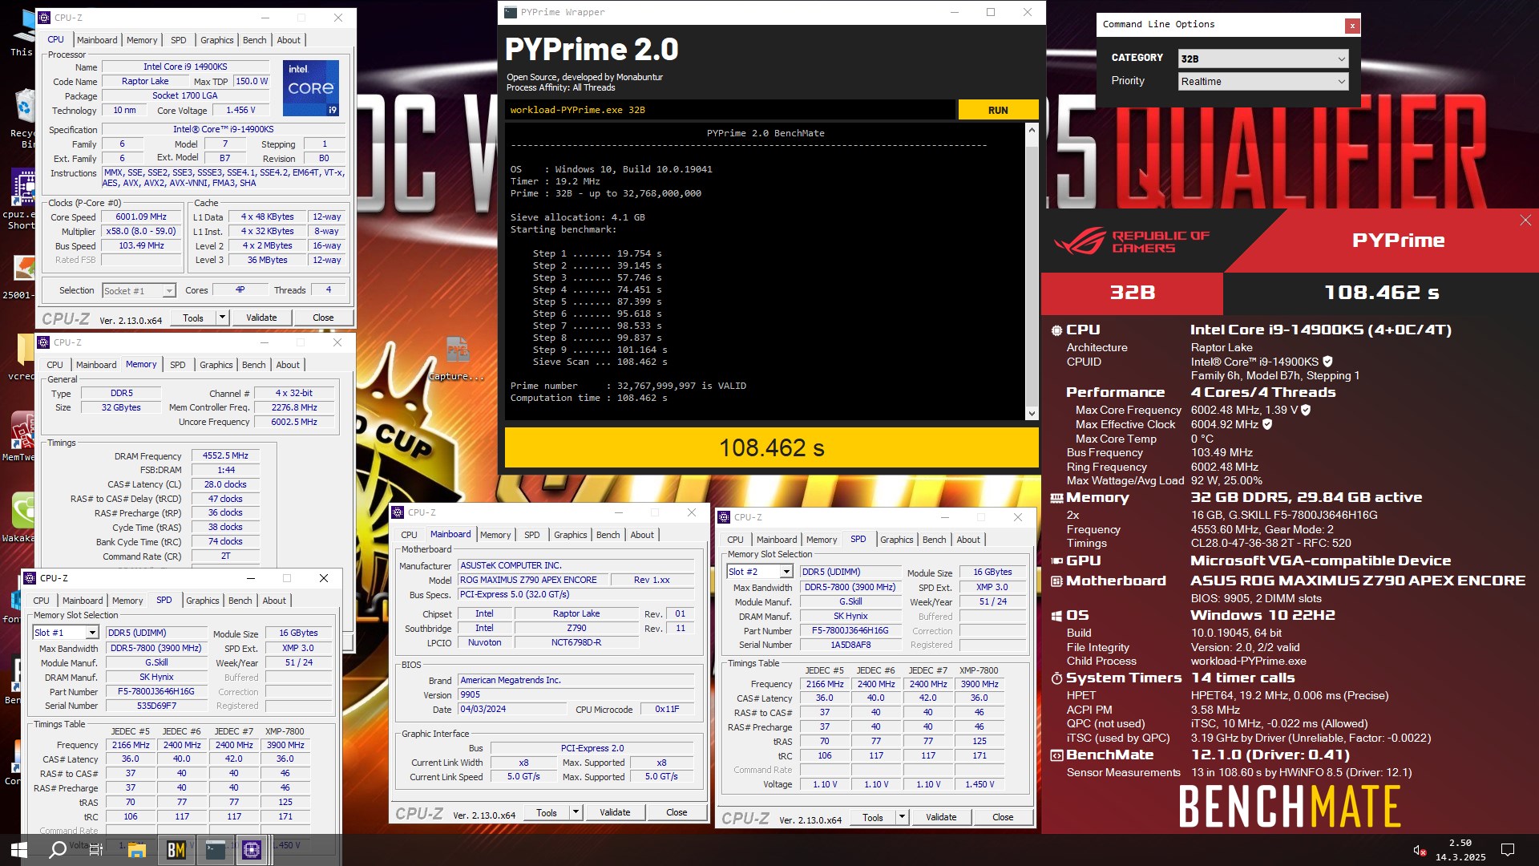
Task: Select Memory tab in the Slot #1 SPD window
Action: click(127, 601)
